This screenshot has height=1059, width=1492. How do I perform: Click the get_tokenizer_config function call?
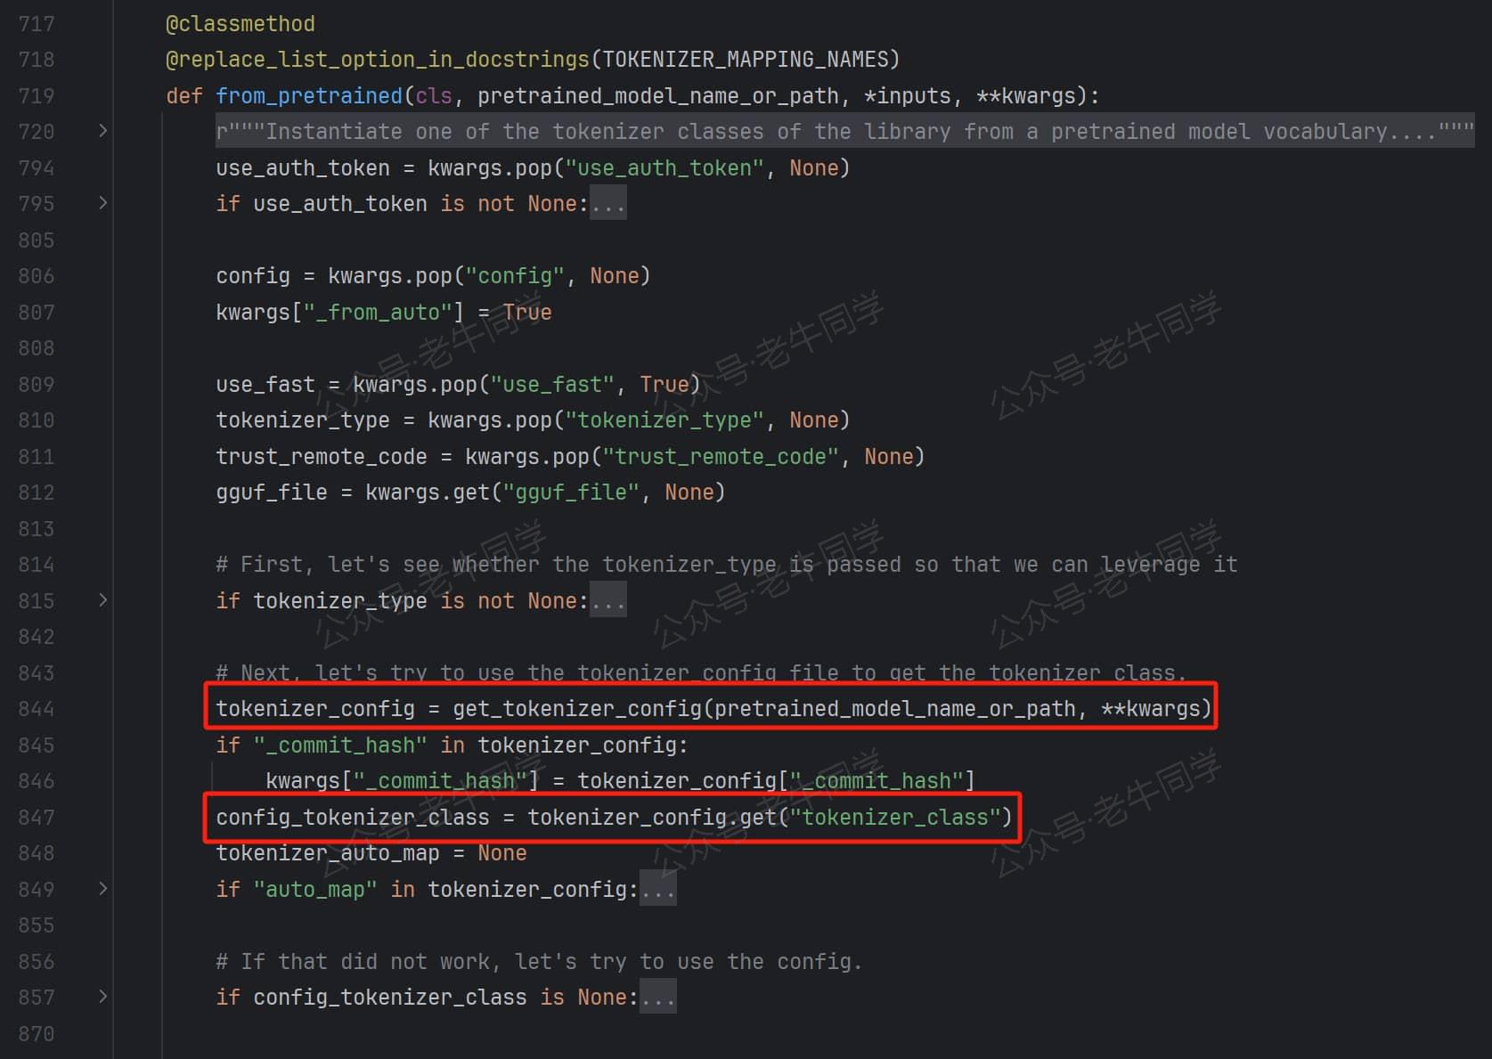pos(577,709)
